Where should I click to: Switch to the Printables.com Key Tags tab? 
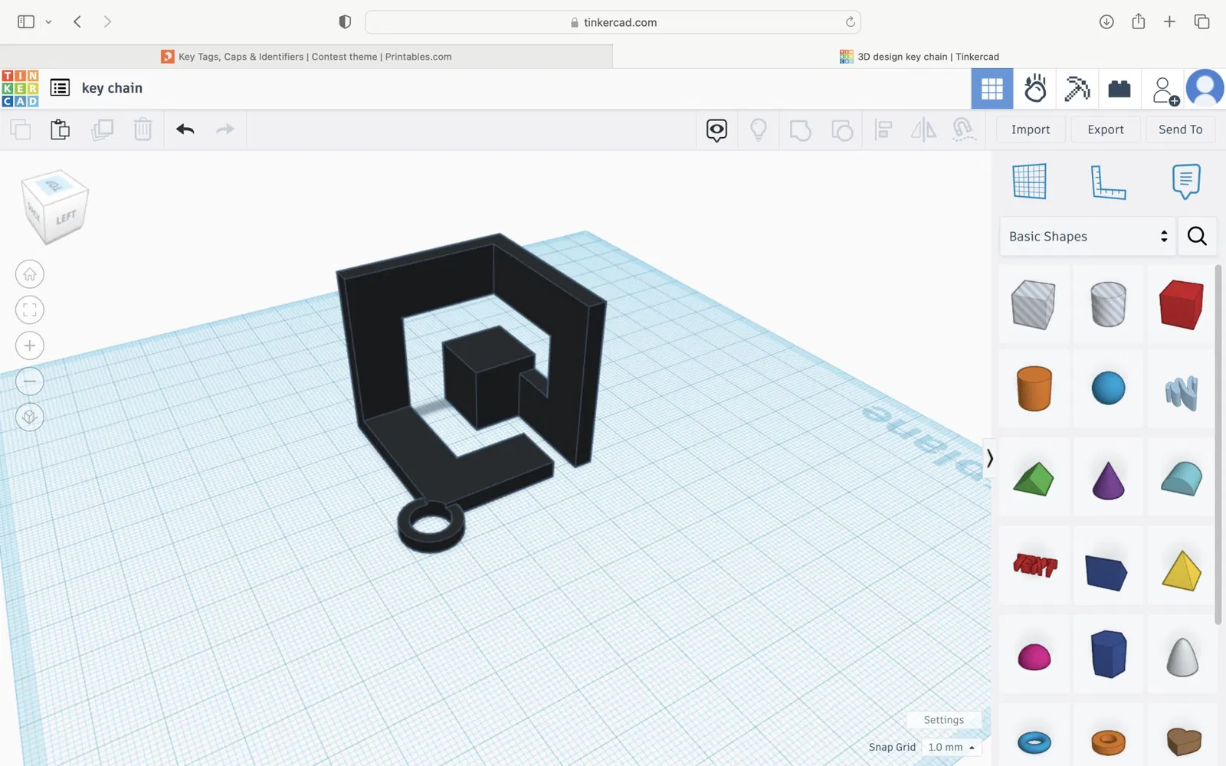point(306,57)
